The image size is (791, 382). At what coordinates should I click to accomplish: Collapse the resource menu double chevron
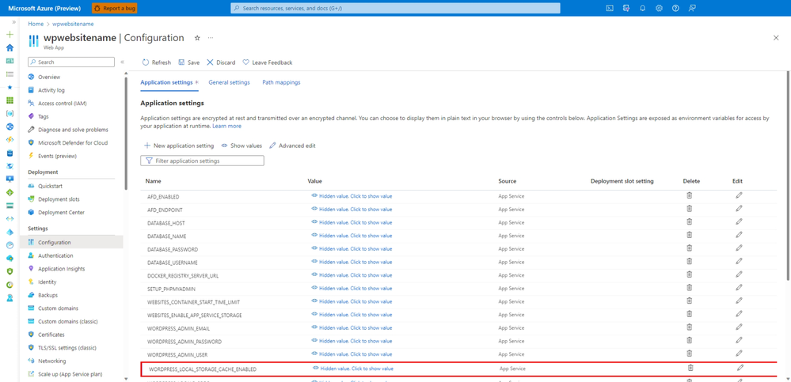click(122, 62)
